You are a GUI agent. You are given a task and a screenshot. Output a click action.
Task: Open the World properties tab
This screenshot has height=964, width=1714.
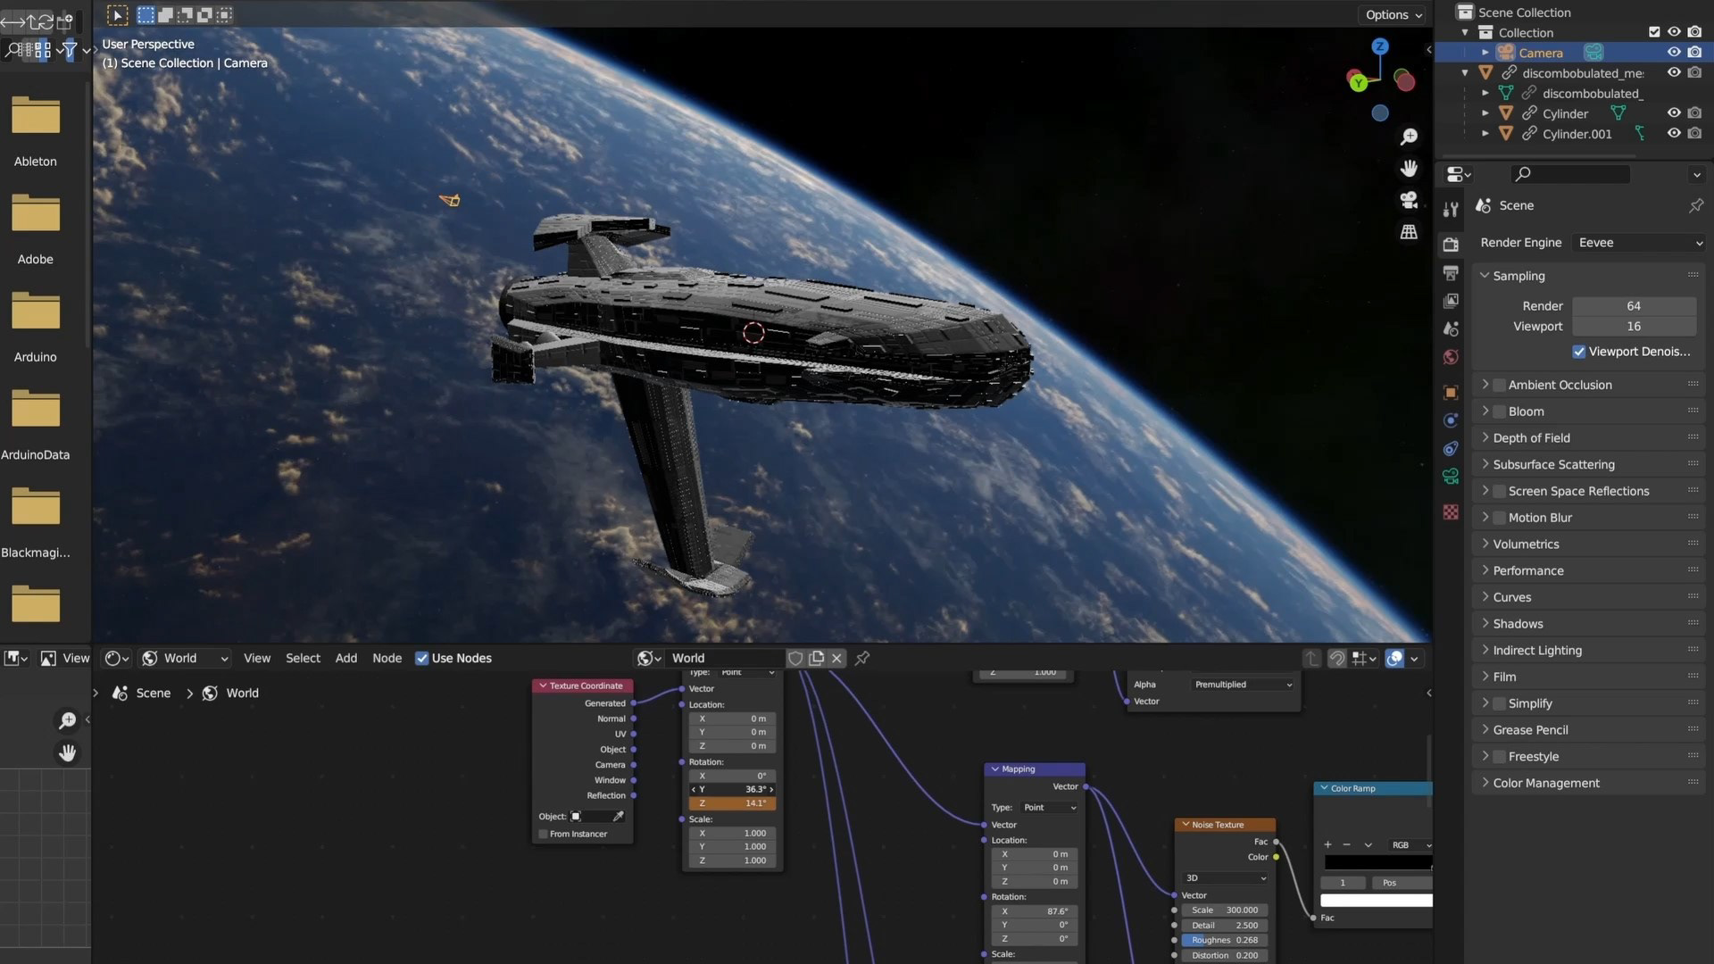pyautogui.click(x=1451, y=357)
